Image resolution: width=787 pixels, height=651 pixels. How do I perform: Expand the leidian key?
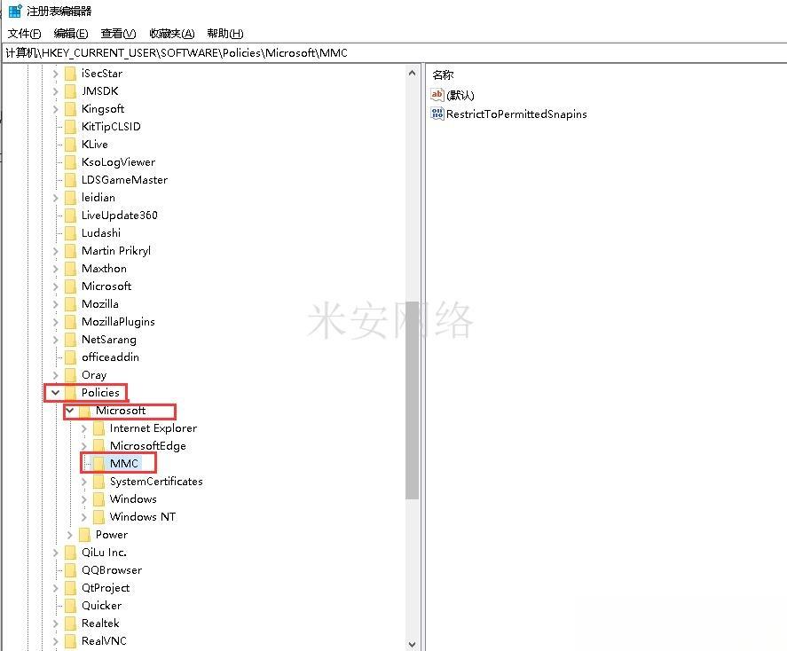point(56,198)
